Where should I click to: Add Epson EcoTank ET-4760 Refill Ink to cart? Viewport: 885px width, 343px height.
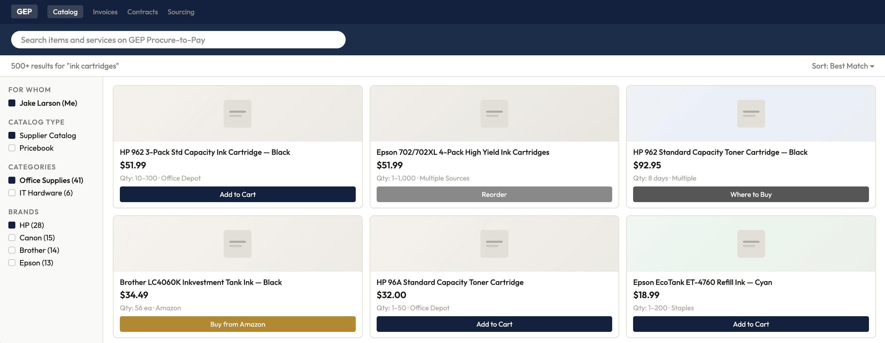point(751,324)
